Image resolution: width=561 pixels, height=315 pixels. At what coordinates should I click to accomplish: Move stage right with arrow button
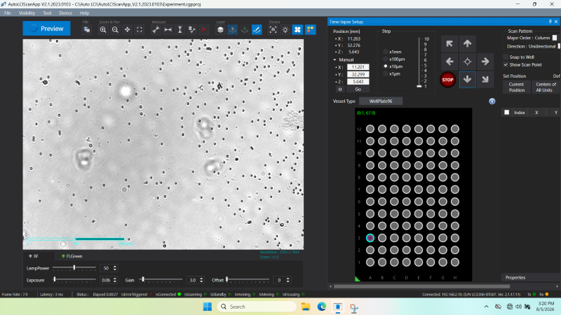[x=485, y=62]
